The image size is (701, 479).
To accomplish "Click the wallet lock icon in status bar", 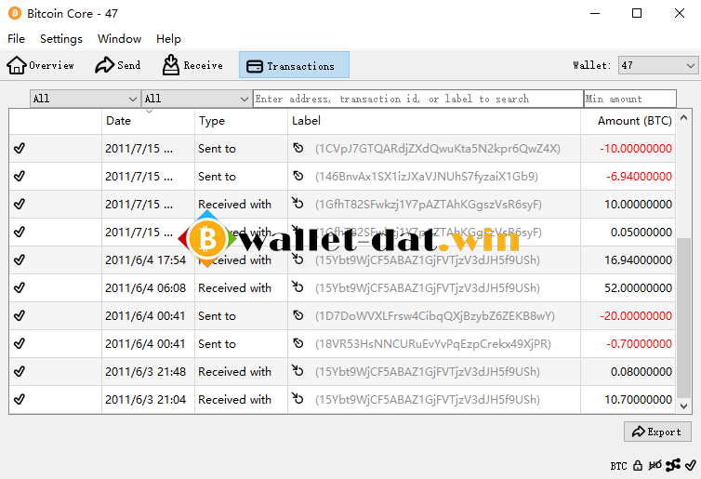I will tap(638, 466).
